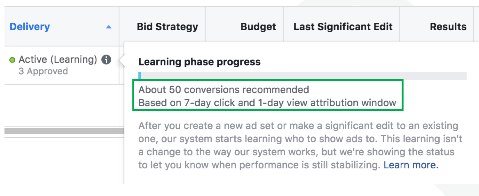
Task: Click the Results column header
Action: (448, 27)
